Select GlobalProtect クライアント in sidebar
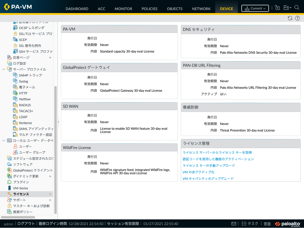304x228 pixels. coord(33,170)
